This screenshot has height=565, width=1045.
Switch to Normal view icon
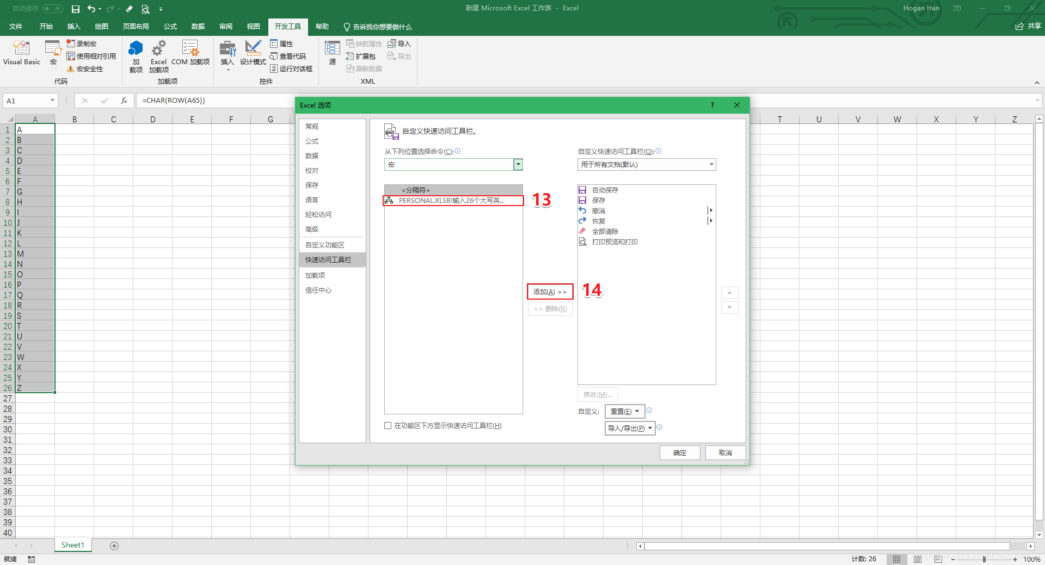(x=896, y=559)
